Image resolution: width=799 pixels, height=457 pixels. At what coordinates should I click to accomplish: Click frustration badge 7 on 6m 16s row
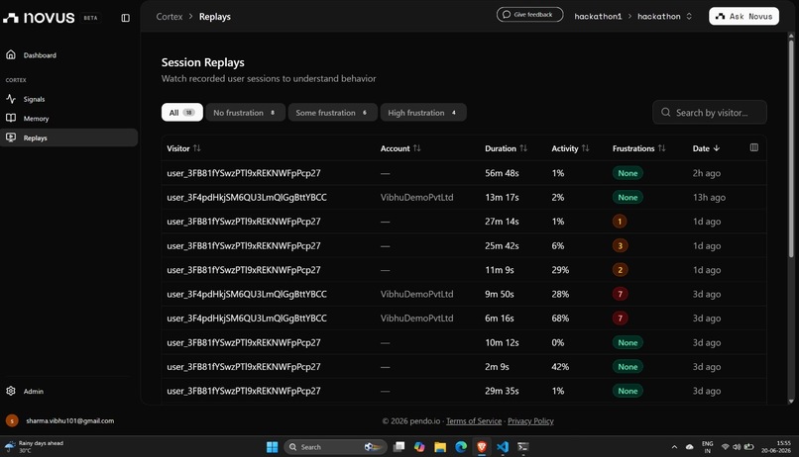tap(620, 319)
